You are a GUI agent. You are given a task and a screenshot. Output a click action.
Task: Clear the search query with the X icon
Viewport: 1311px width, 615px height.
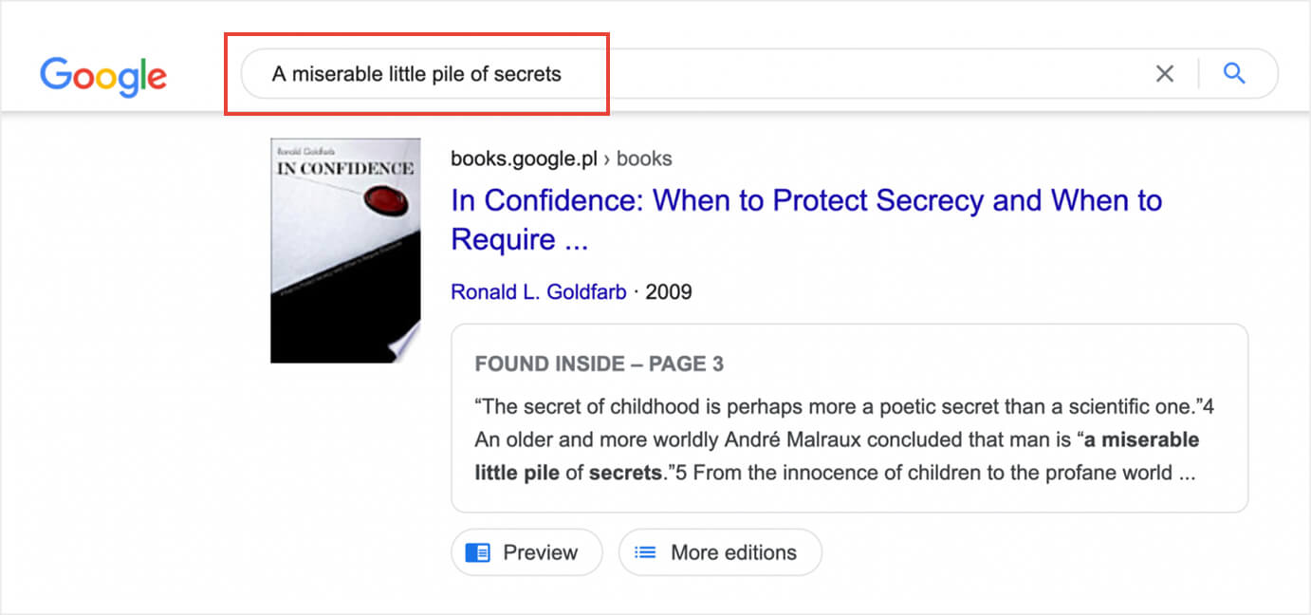click(1164, 72)
